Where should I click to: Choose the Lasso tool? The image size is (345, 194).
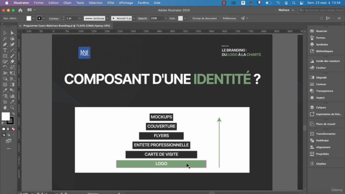coord(12,39)
